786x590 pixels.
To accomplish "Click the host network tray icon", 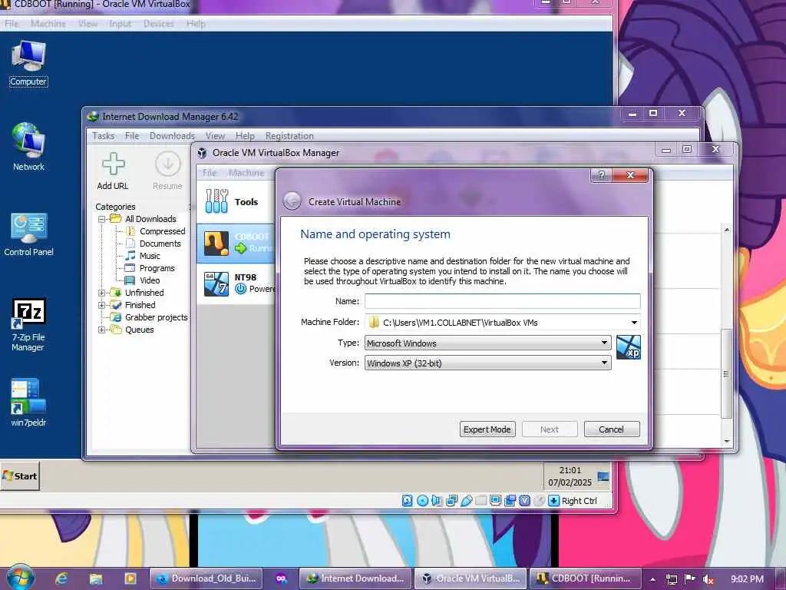I will pos(671,579).
